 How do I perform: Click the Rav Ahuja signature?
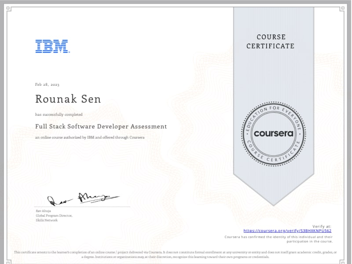pyautogui.click(x=83, y=199)
